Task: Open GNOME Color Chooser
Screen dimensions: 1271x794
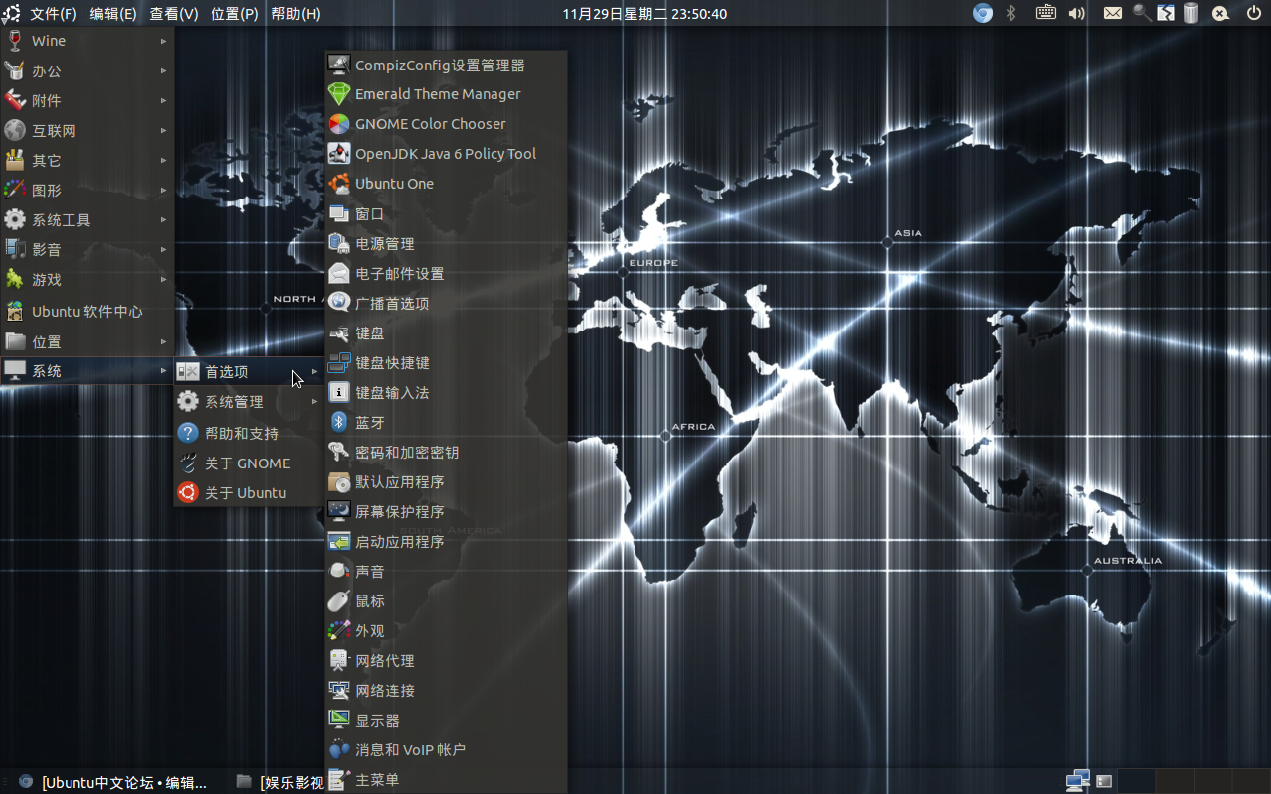Action: [446, 124]
